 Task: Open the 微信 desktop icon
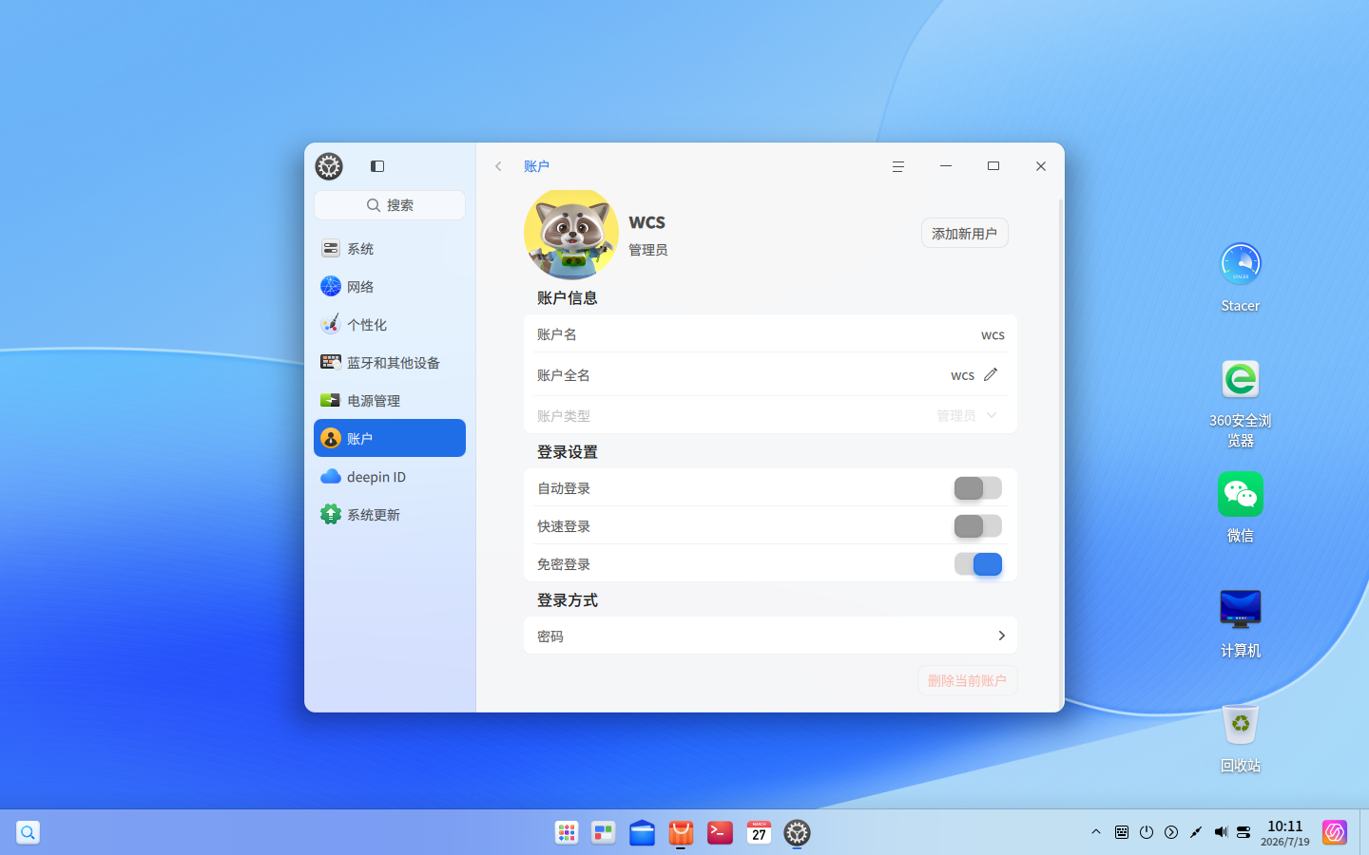1241,507
